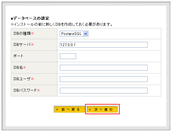Click the DBの種類 label
172x132 pixels.
(x=22, y=33)
